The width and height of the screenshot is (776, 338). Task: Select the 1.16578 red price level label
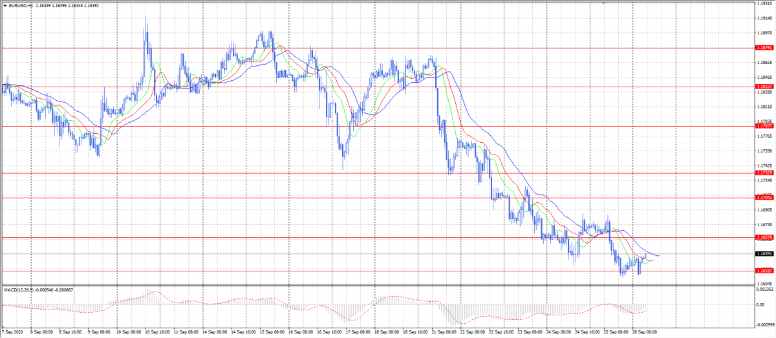pyautogui.click(x=764, y=238)
